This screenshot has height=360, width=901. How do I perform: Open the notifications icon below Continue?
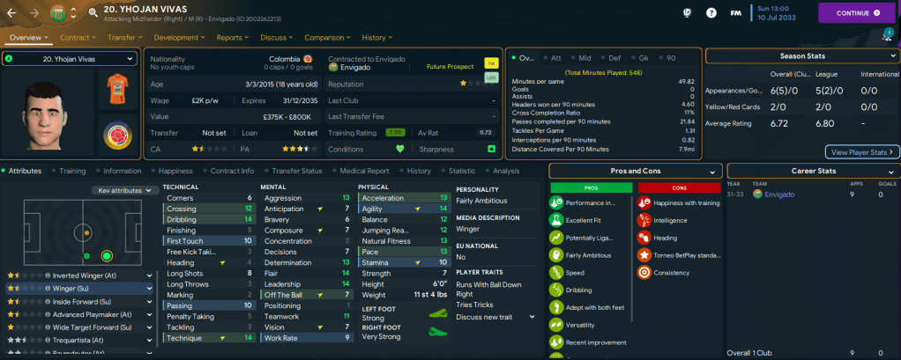pos(887,35)
